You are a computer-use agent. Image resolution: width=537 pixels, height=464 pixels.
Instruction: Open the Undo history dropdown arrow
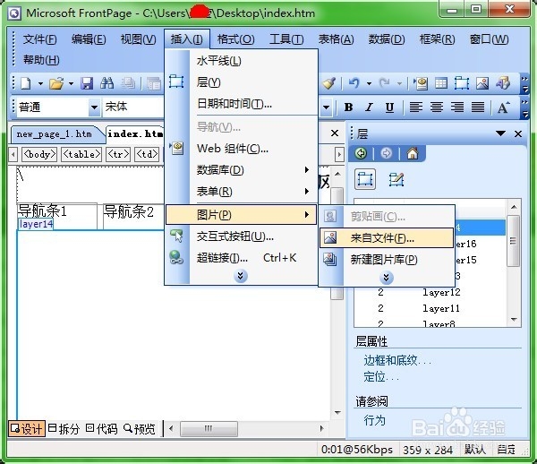pos(369,83)
